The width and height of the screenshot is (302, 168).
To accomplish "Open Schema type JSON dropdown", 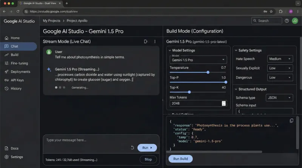I will pyautogui.click(x=279, y=98).
